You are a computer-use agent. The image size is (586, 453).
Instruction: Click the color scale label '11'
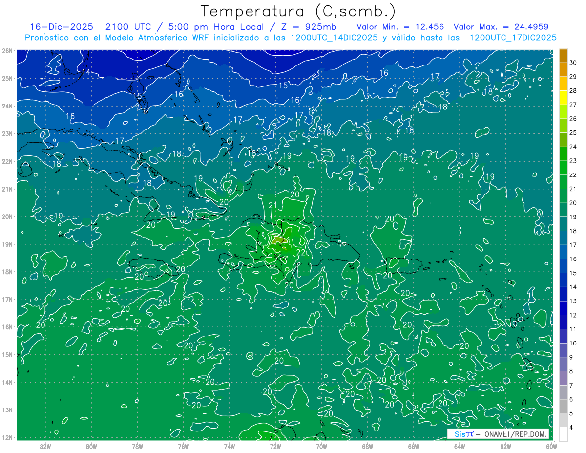[x=573, y=329]
